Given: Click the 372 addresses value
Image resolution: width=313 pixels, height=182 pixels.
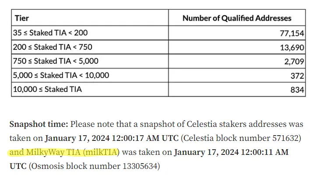Looking at the screenshot, I should [x=297, y=76].
